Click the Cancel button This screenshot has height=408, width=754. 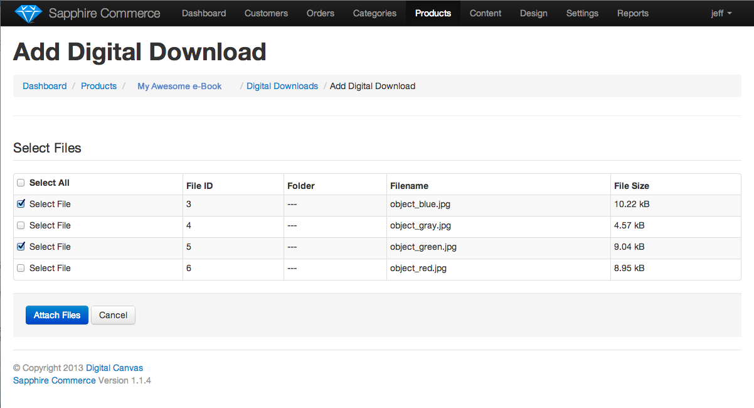pyautogui.click(x=113, y=315)
